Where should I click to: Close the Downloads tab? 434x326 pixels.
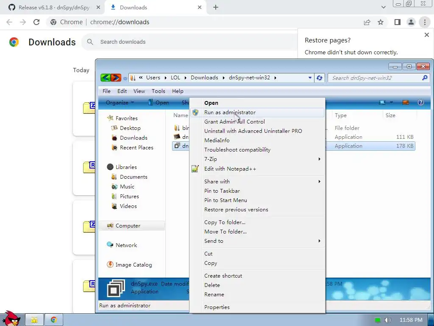pyautogui.click(x=200, y=8)
